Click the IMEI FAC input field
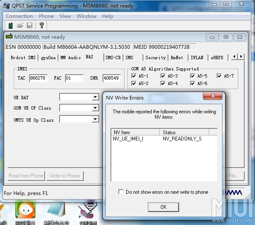The width and height of the screenshot is (255, 225). [x=74, y=78]
